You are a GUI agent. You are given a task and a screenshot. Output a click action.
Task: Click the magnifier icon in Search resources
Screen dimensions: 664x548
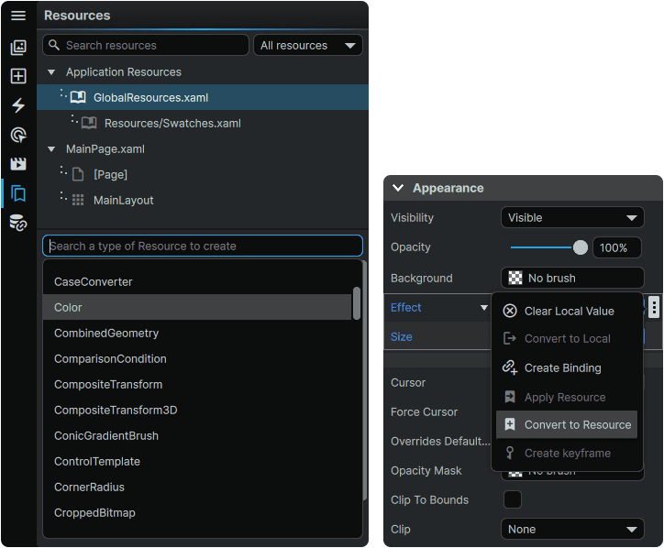(x=54, y=45)
